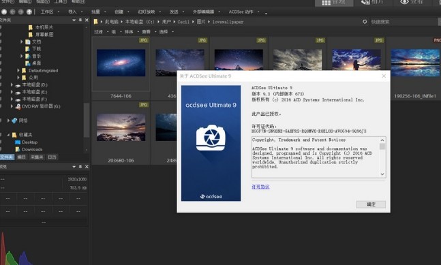This screenshot has width=441, height=265.
Task: Go back with the Back arrow icon
Action: 12,12
